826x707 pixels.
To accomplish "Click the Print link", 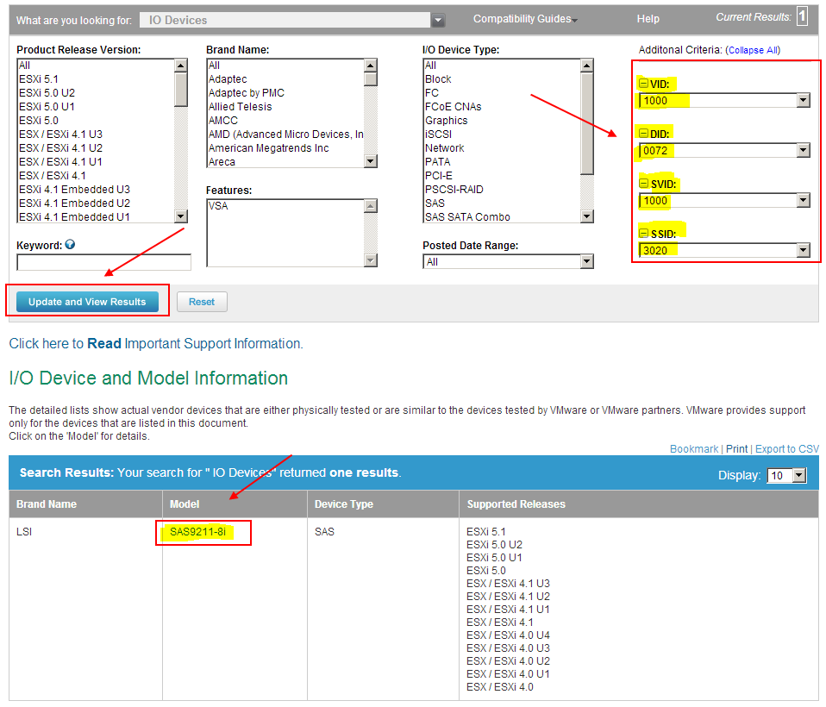I will point(736,449).
